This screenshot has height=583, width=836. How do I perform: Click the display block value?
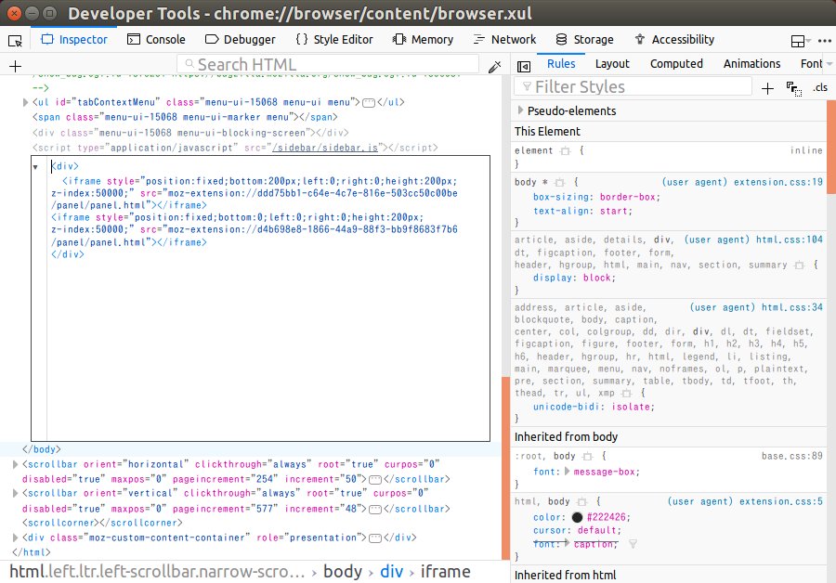coord(597,278)
